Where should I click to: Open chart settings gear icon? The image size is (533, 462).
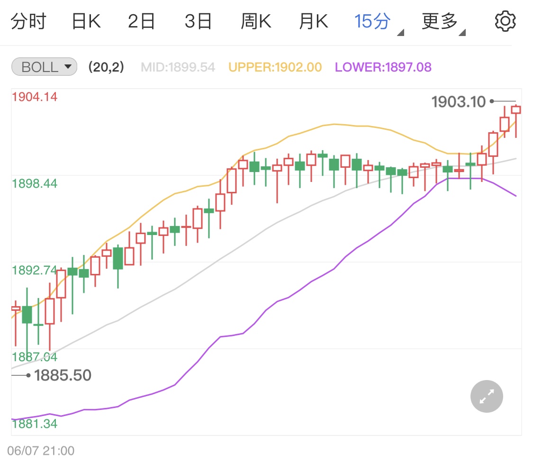pos(505,21)
